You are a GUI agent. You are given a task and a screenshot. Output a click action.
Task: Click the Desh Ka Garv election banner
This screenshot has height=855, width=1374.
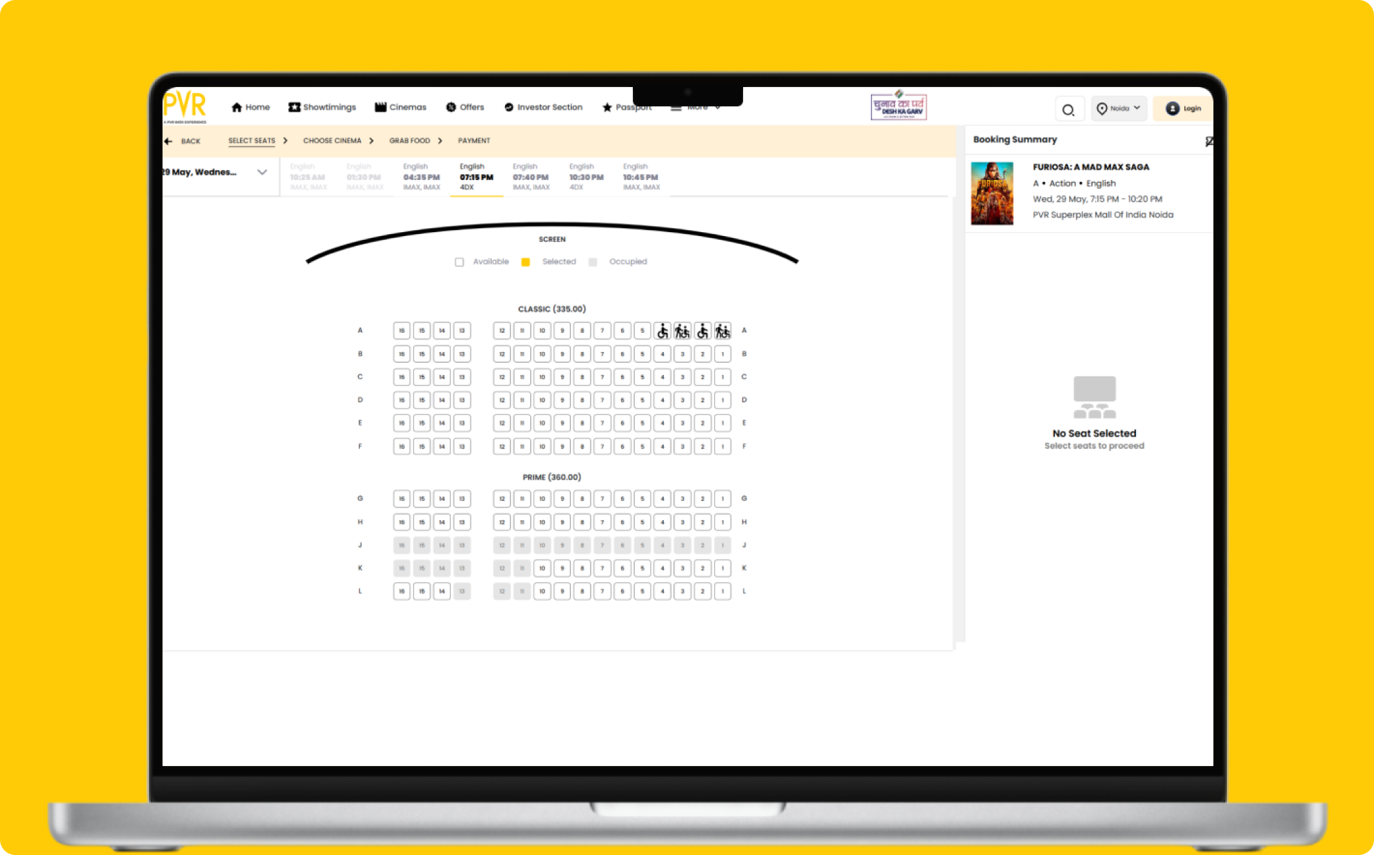(x=899, y=106)
